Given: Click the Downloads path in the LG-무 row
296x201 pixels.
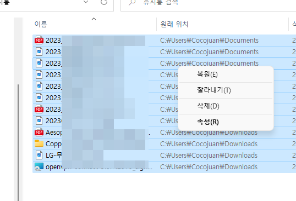Looking at the screenshot, I should point(209,156).
